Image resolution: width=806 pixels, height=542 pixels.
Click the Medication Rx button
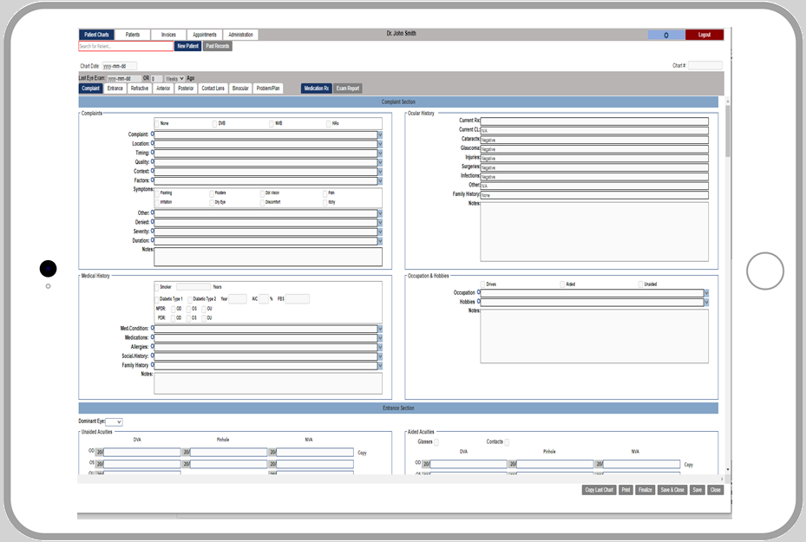(x=316, y=88)
